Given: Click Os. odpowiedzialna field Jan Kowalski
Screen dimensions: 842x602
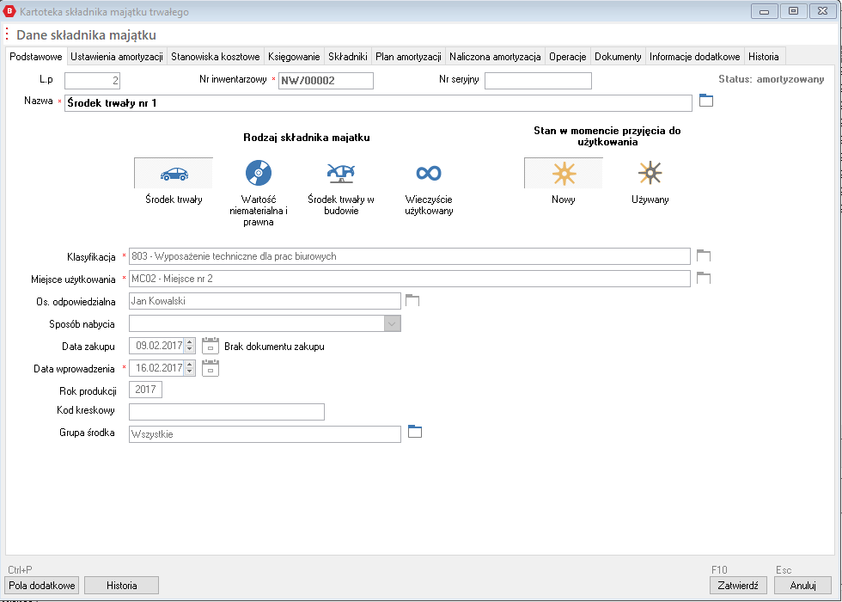Looking at the screenshot, I should (x=265, y=301).
